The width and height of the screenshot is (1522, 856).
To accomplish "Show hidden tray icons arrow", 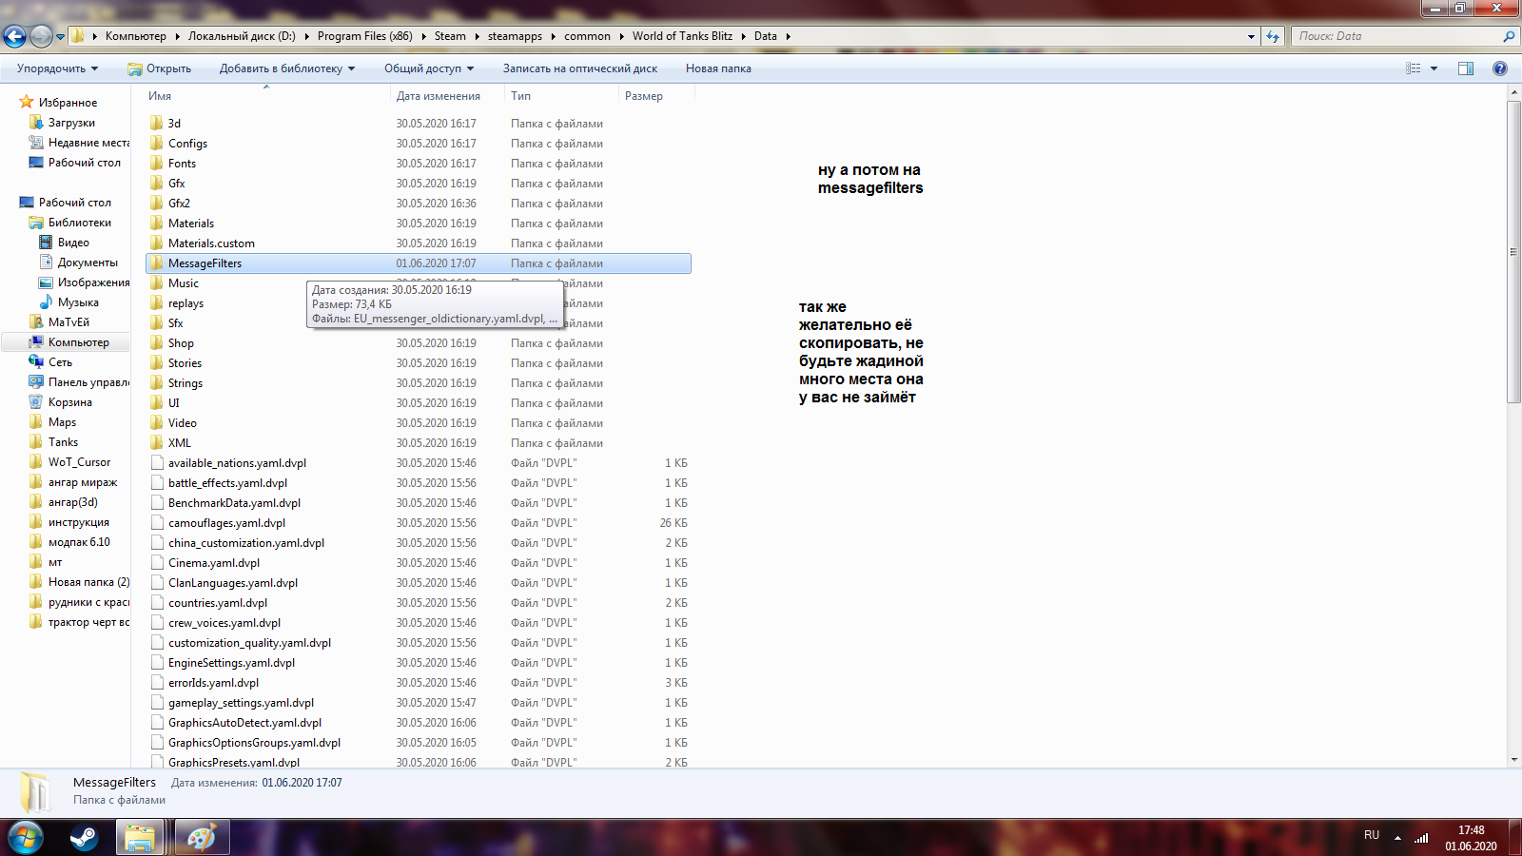I will [1397, 838].
